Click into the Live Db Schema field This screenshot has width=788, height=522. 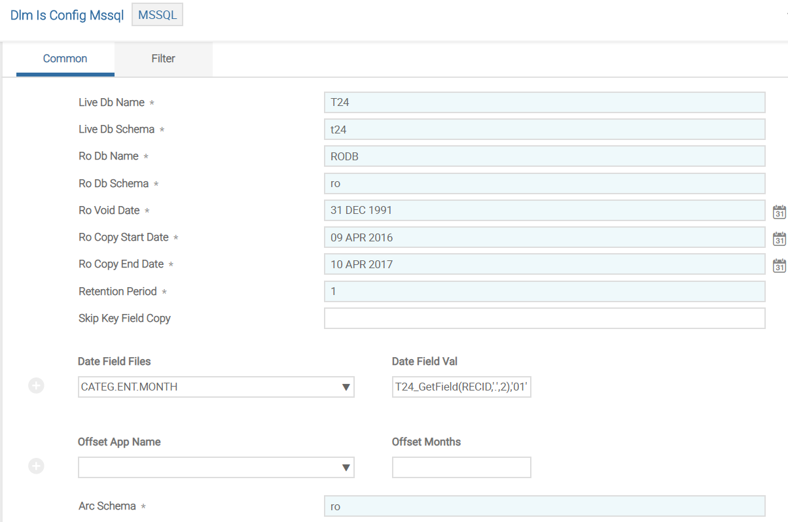[544, 130]
